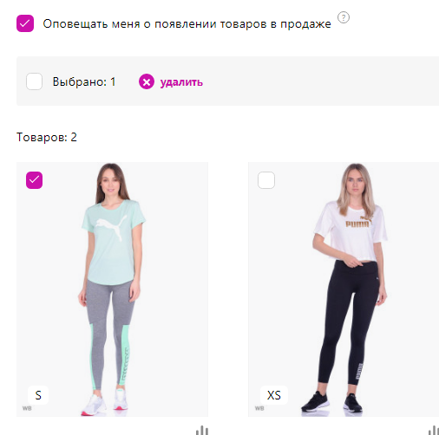
Task: Open the white Puma crop top product image
Action: click(344, 289)
